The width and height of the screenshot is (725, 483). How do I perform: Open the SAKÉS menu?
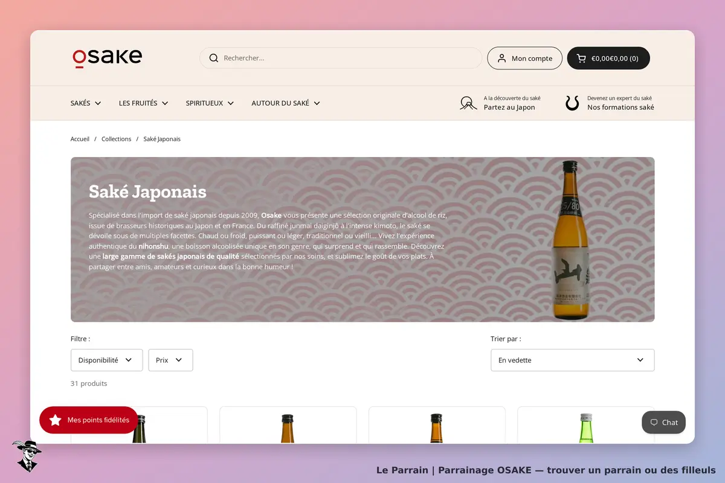[86, 103]
